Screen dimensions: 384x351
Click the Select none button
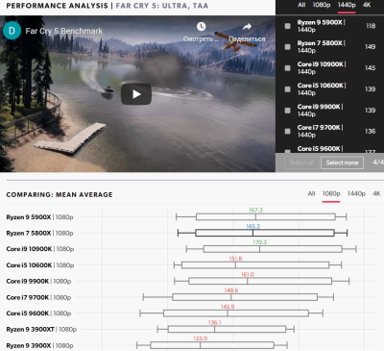342,163
